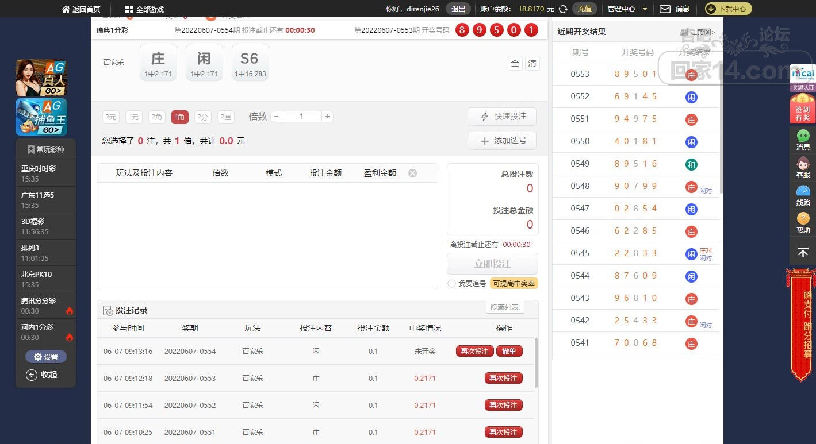Open the messages envelope icon
This screenshot has height=444, width=816.
[665, 9]
